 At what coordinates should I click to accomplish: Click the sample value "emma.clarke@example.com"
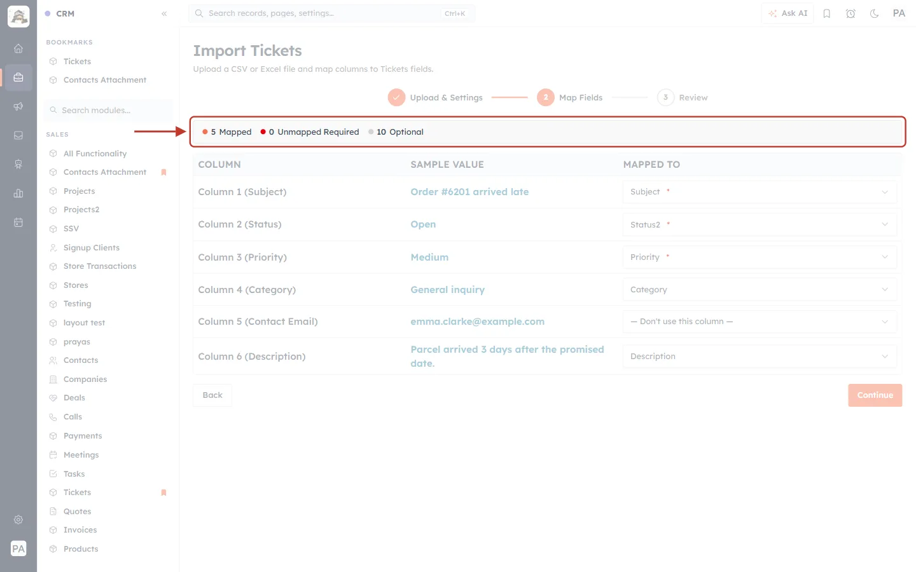tap(478, 322)
